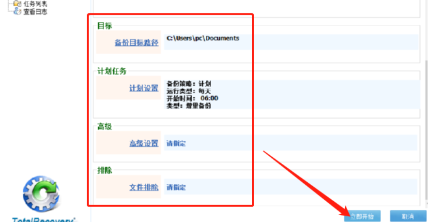Select the path C:\Users\pc\Documents
Screen dimensions: 429x222
pos(203,38)
